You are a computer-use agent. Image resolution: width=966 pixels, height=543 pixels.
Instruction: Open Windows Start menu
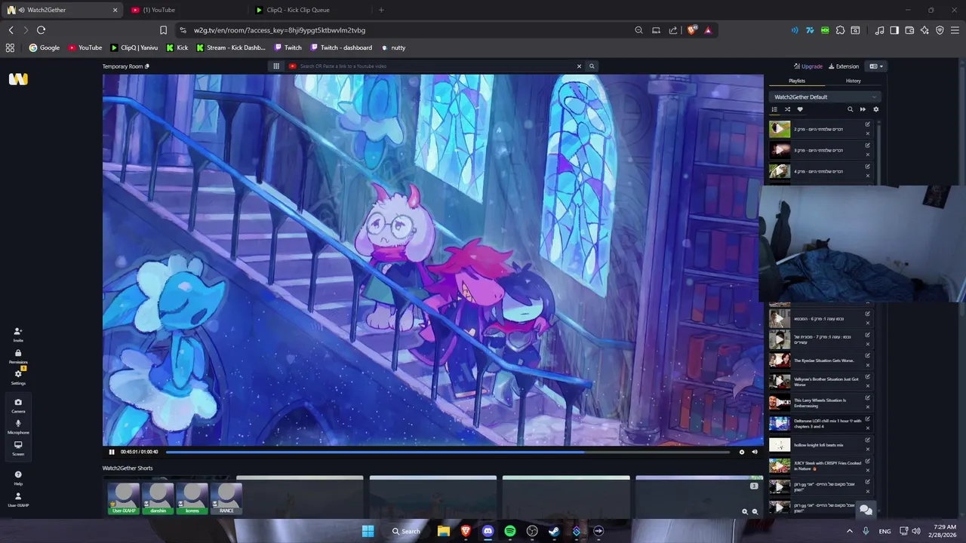coord(368,531)
